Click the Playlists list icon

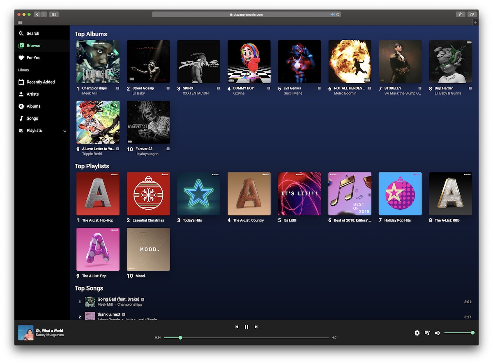(21, 130)
